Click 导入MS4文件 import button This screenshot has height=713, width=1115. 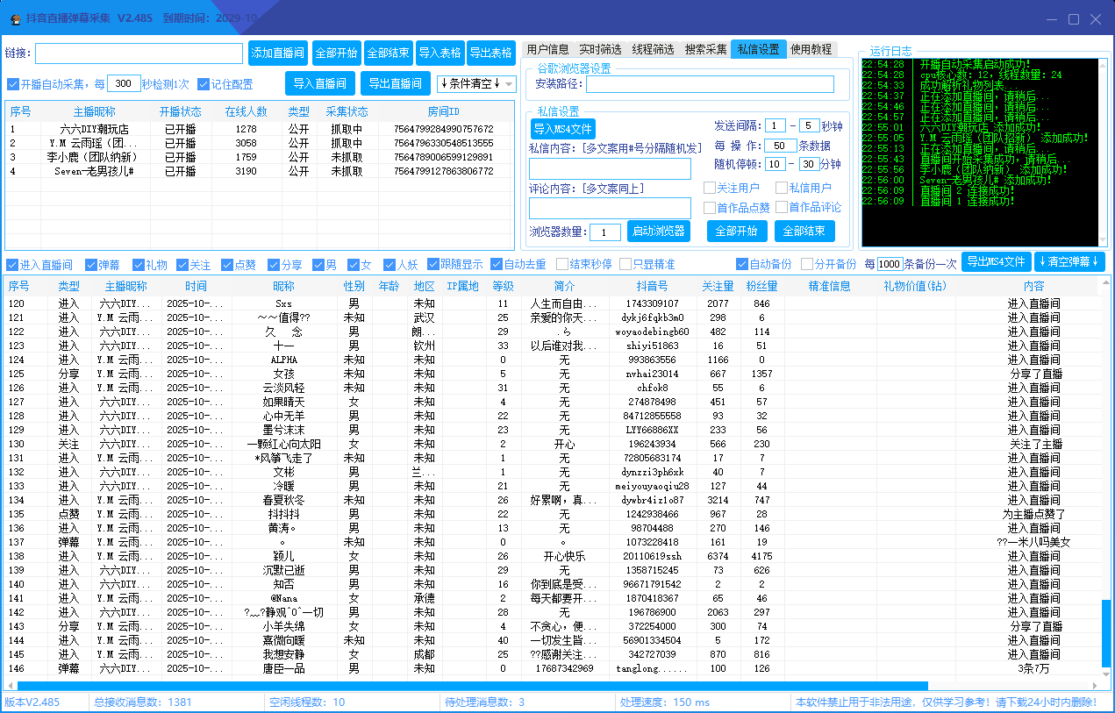pos(562,129)
